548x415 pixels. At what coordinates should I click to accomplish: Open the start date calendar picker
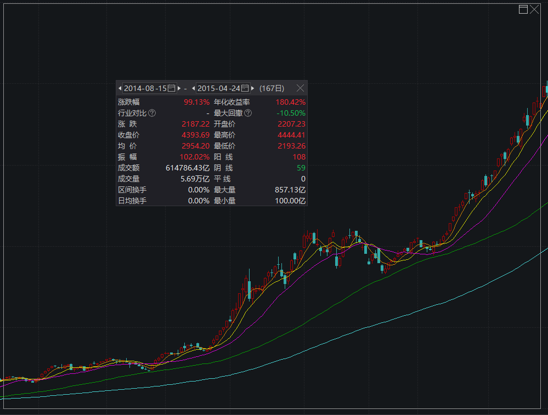coord(171,88)
